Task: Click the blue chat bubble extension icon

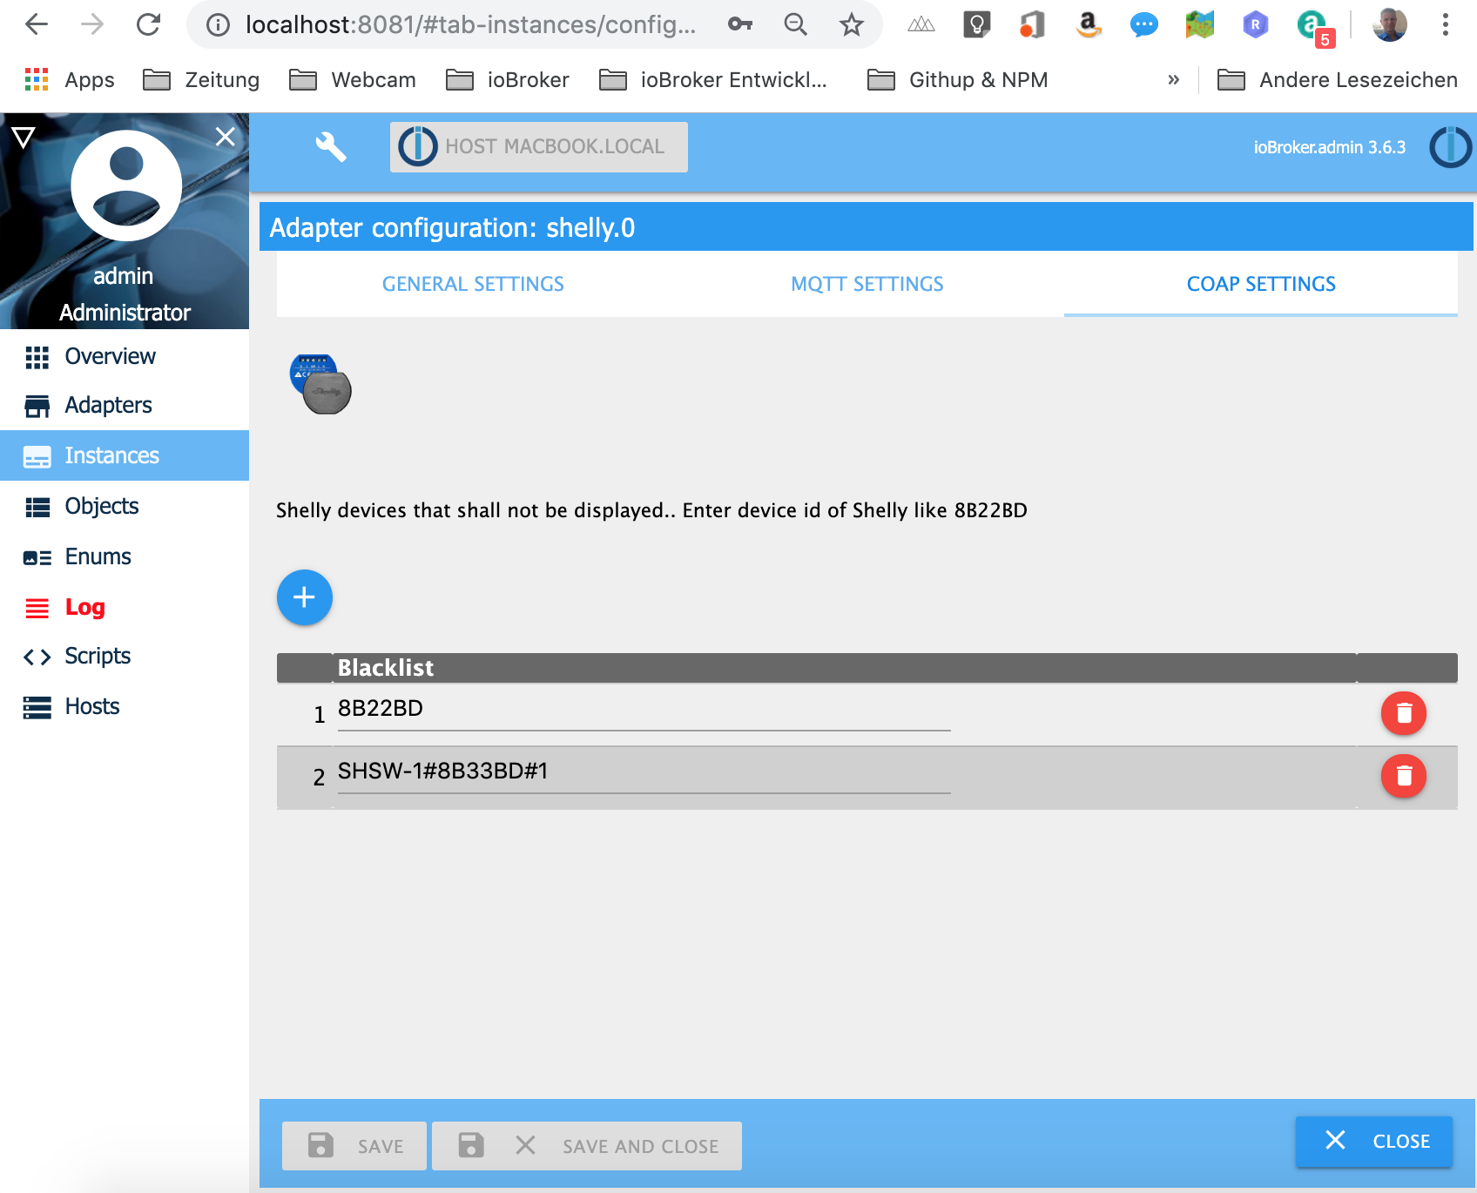Action: (1143, 25)
